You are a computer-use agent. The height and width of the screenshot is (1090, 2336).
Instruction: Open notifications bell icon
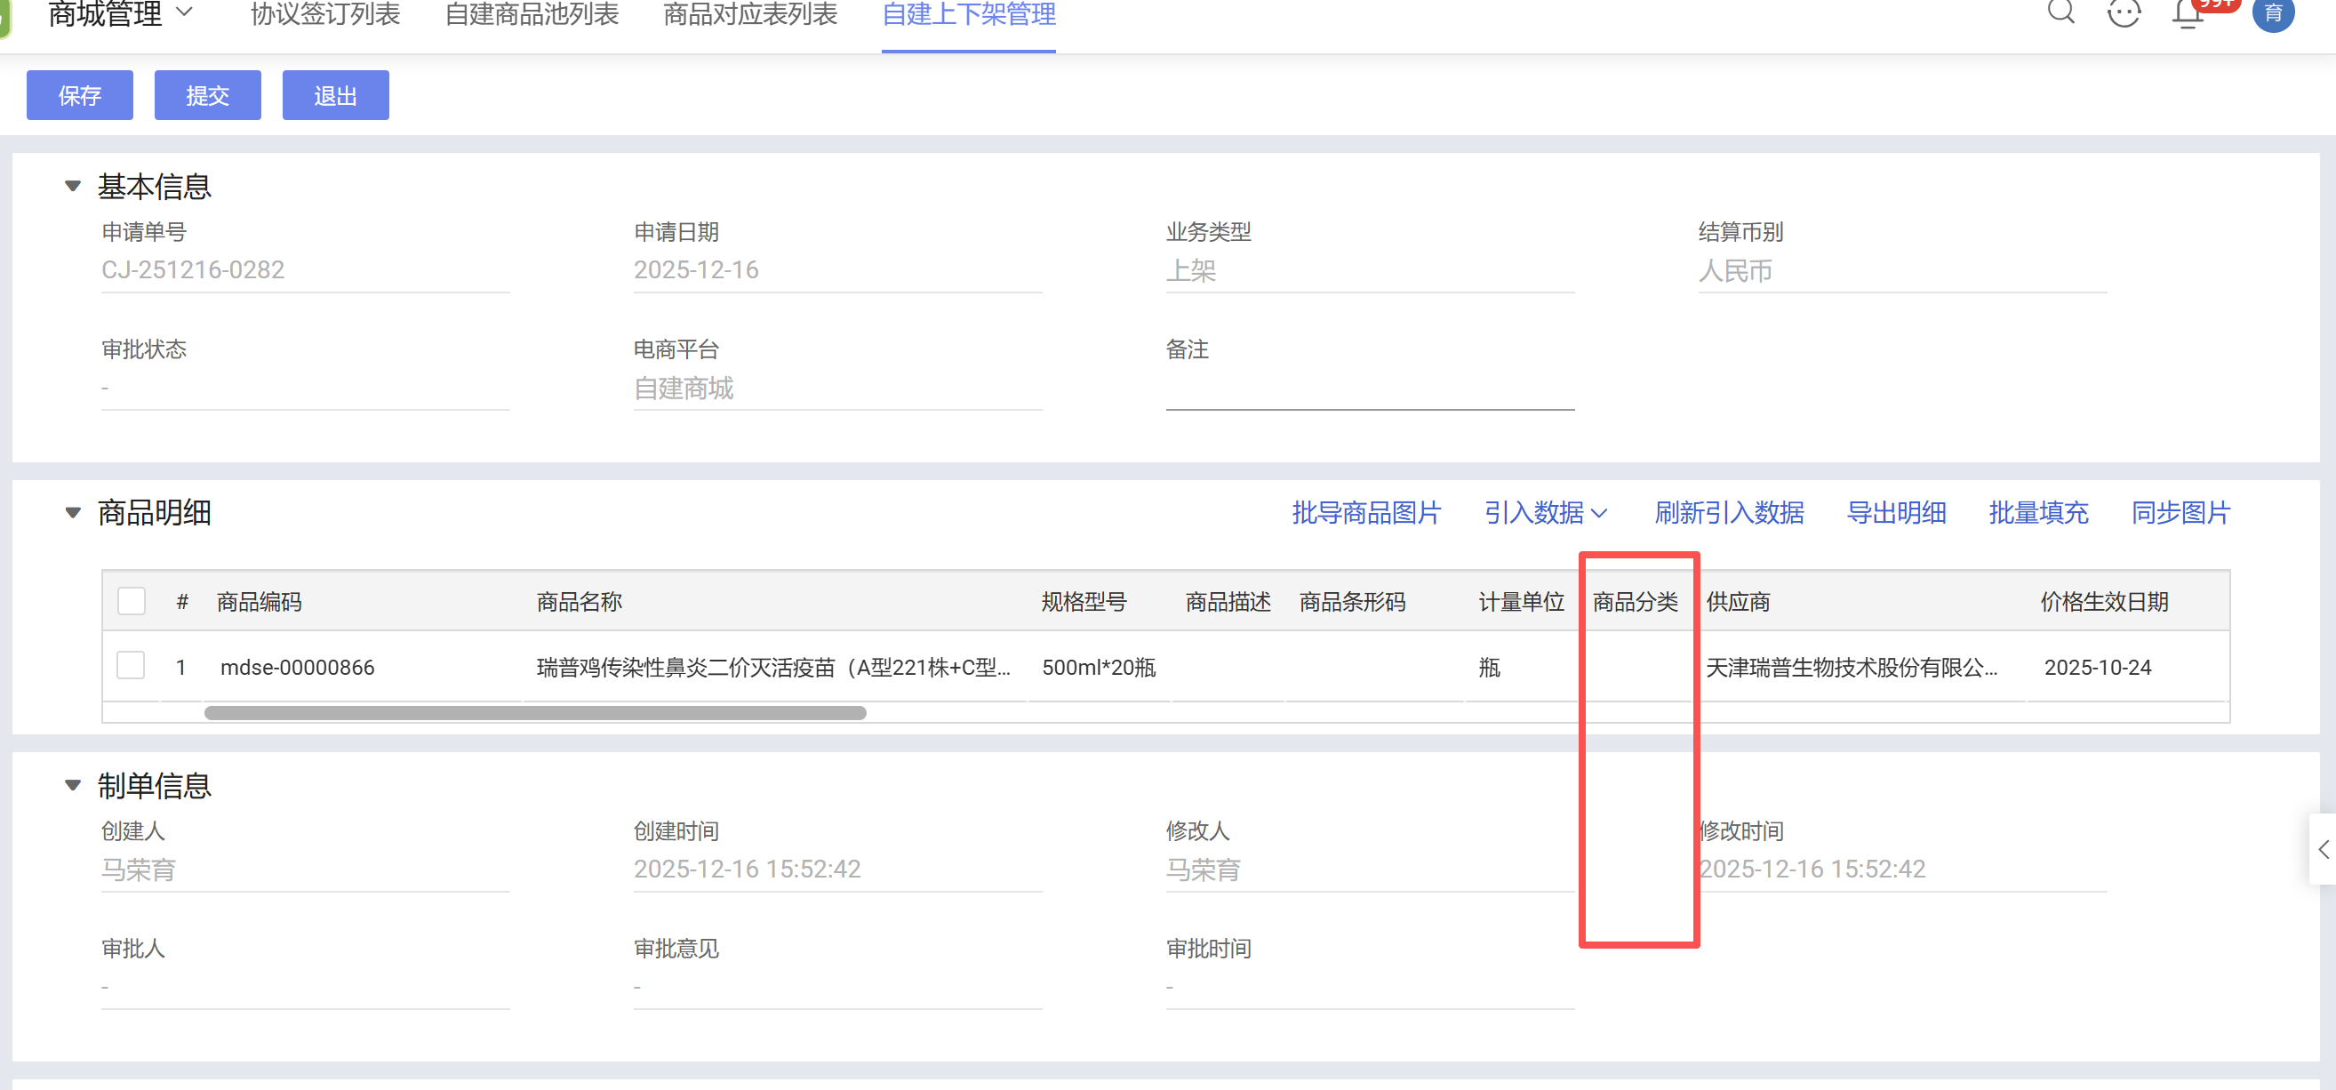2188,12
